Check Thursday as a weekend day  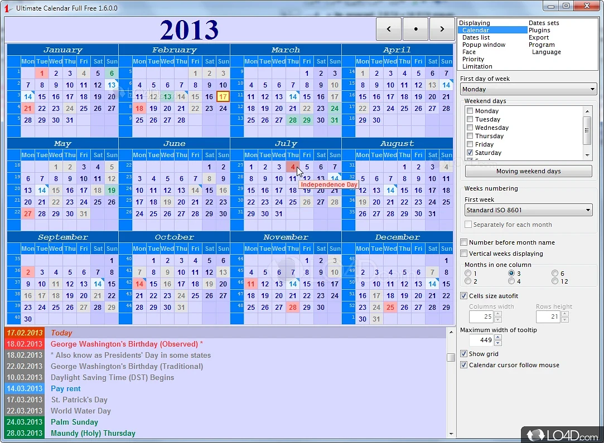(470, 136)
